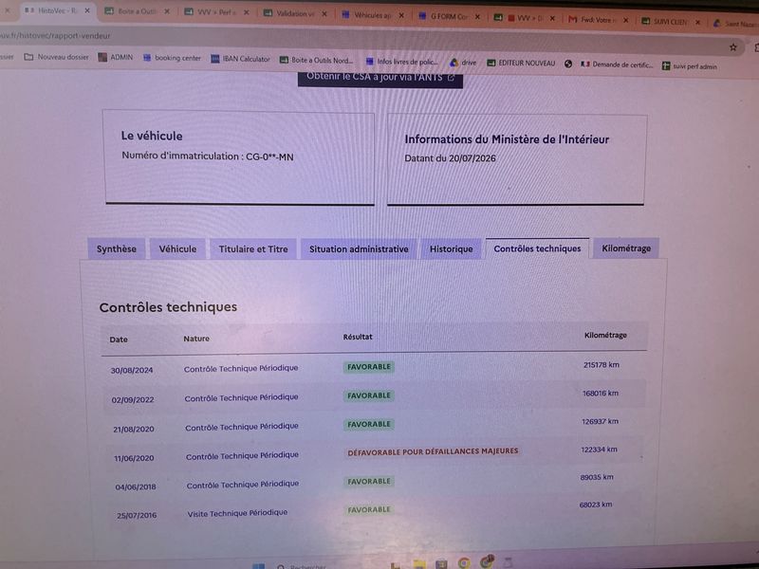
Task: Open the Nouveau dossier bookmark folder
Action: point(57,57)
